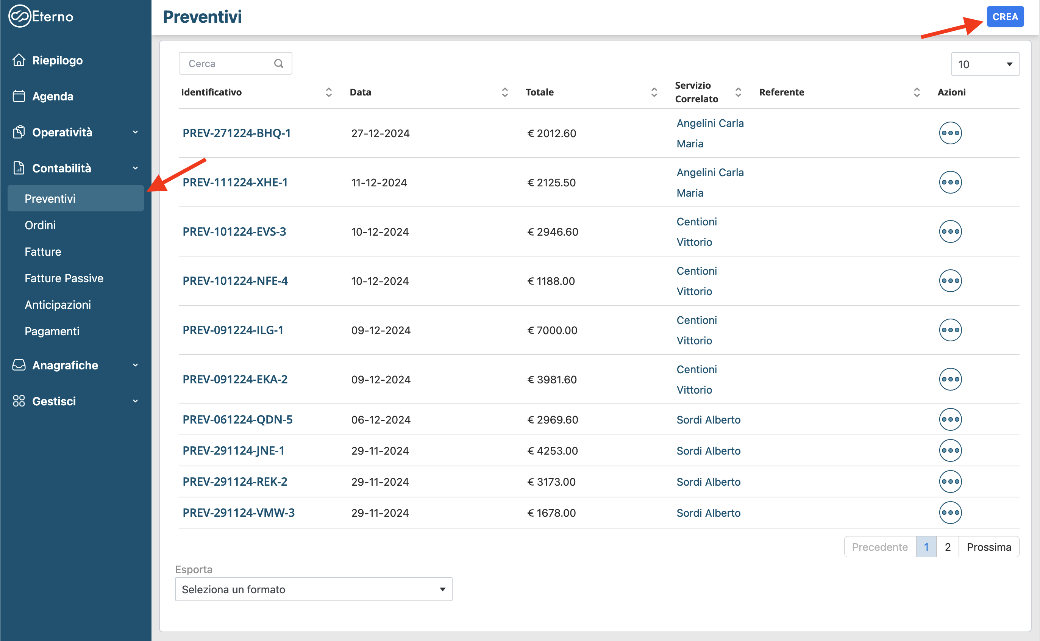Sort by Data column arrows

click(504, 92)
